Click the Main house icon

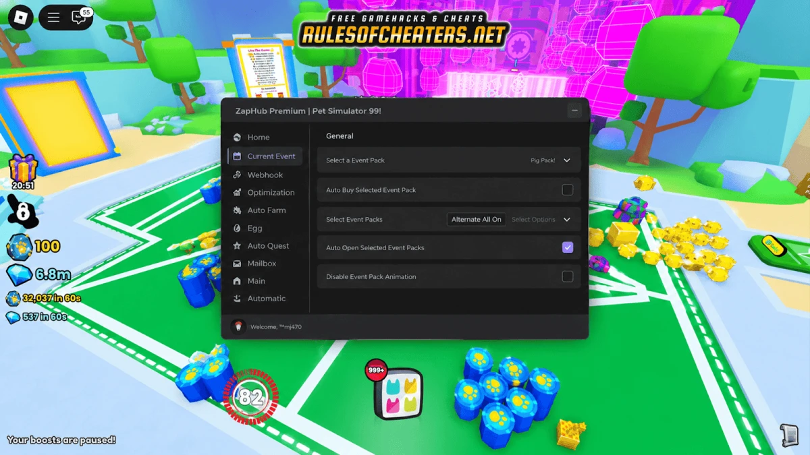[237, 280]
